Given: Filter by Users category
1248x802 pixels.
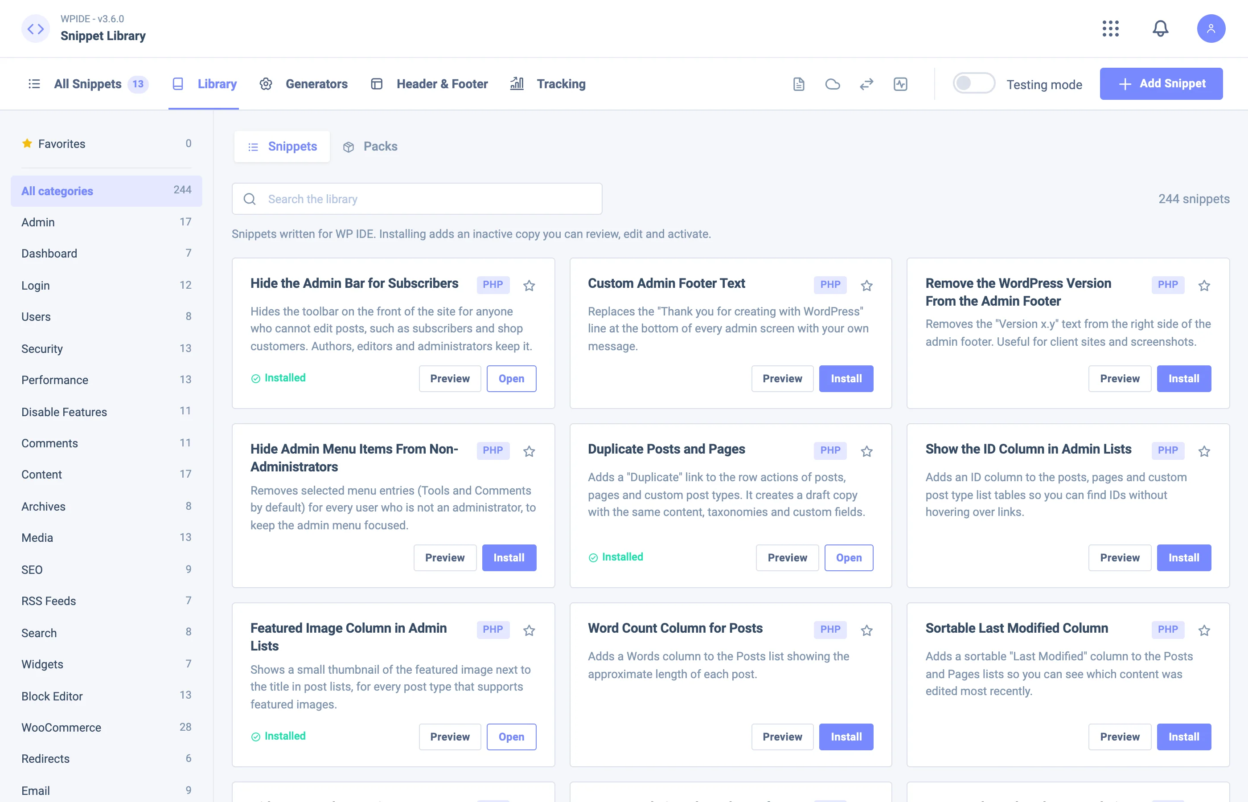Looking at the screenshot, I should (x=106, y=317).
